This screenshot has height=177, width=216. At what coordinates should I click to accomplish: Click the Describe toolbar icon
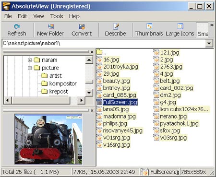(x=116, y=26)
